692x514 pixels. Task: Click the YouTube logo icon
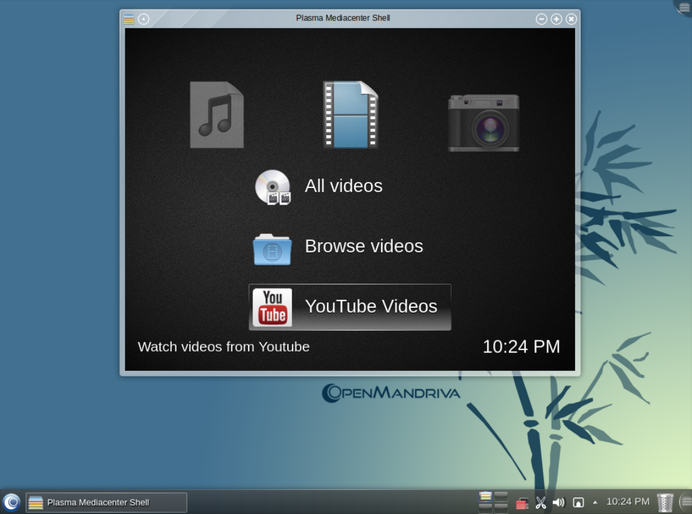point(272,307)
